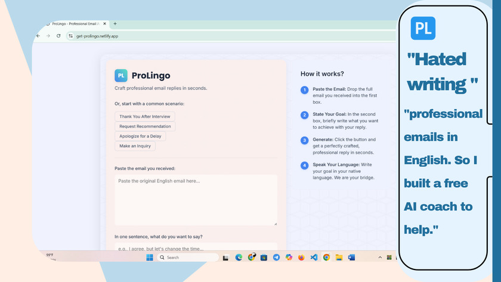Click the browser back arrow
The image size is (501, 282).
pos(38,36)
